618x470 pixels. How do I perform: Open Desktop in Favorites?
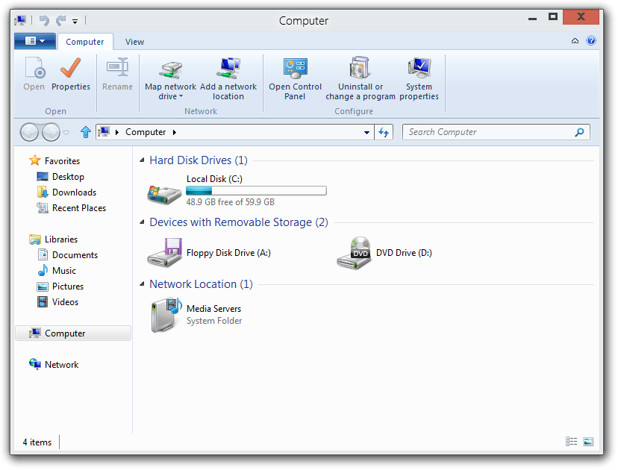tap(60, 177)
